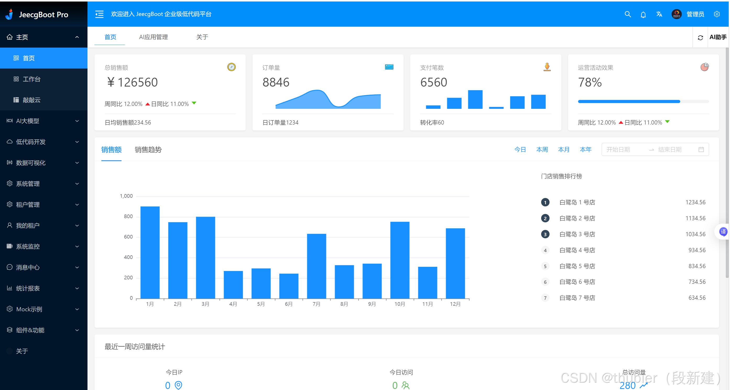Viewport: 730px width, 390px height.
Task: Switch to the 销售趋势 chart tab
Action: pyautogui.click(x=148, y=149)
